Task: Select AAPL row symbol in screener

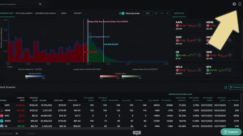Action: [x=7, y=105]
